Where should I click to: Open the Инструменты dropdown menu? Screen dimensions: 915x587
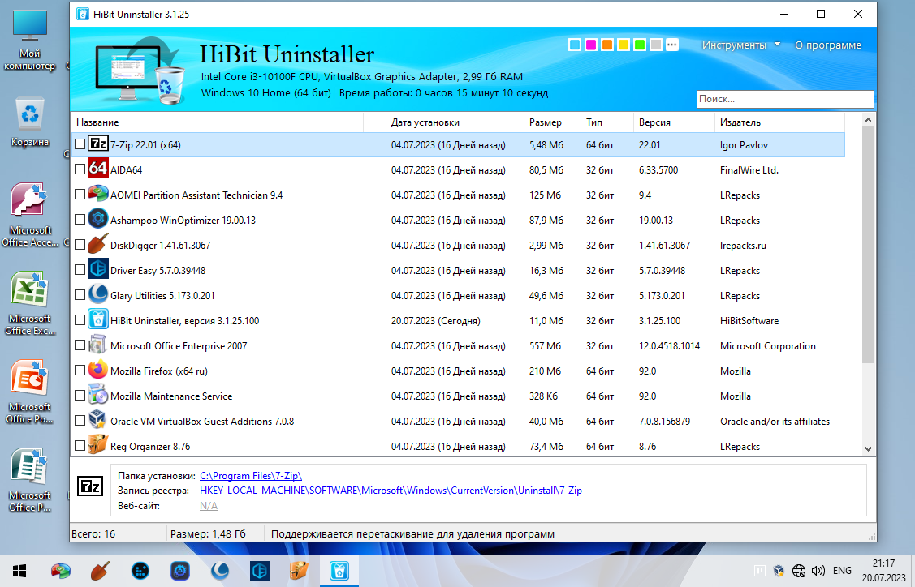(x=740, y=45)
